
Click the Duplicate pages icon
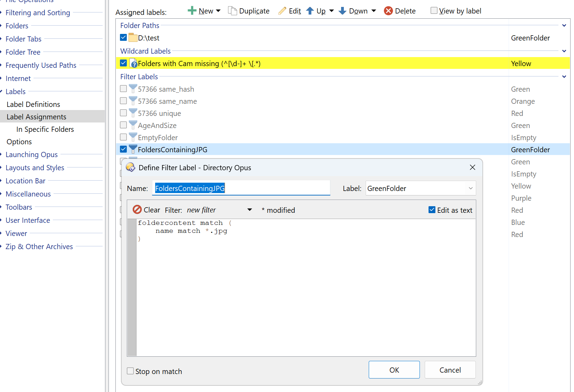[232, 11]
